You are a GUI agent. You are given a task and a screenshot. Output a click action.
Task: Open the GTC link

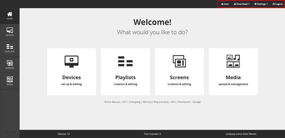coord(124,102)
